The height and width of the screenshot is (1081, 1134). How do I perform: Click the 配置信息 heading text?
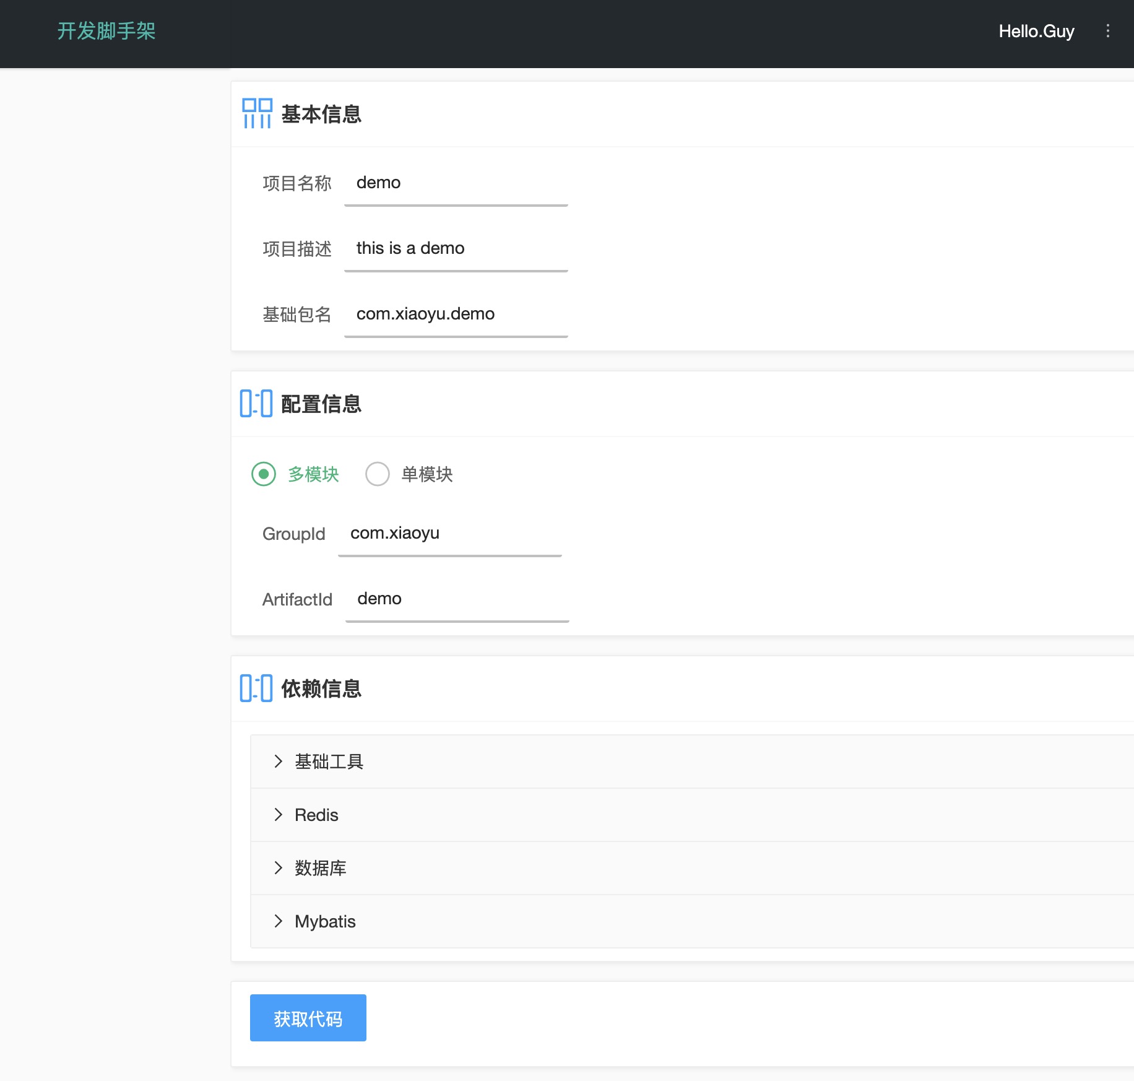(x=321, y=404)
